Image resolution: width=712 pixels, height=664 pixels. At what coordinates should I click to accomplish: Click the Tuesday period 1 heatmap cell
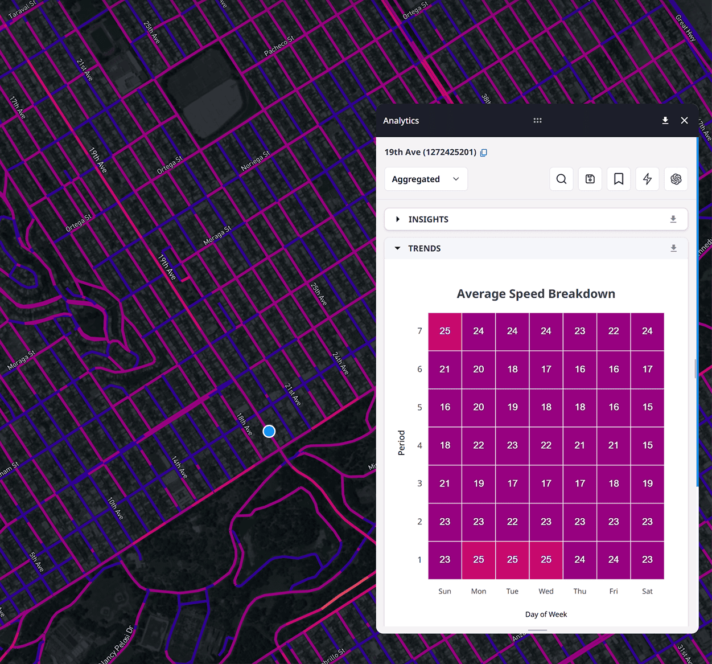tap(512, 560)
